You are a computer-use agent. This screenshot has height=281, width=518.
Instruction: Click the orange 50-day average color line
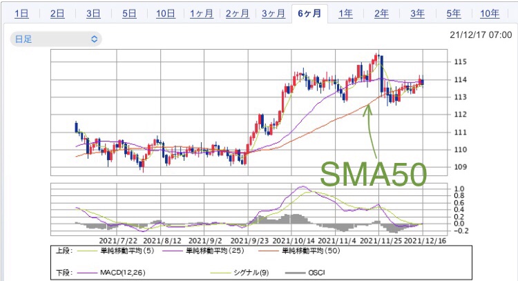click(x=269, y=251)
